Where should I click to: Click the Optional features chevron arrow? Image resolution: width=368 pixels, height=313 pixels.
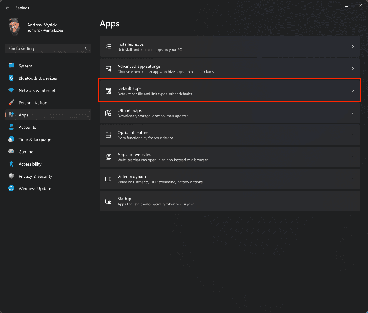click(353, 135)
